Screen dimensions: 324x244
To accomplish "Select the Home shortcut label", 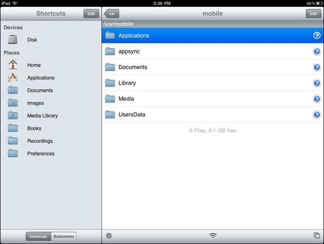I will click(34, 65).
